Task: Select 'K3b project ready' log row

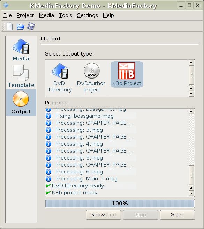Action: pos(91,193)
